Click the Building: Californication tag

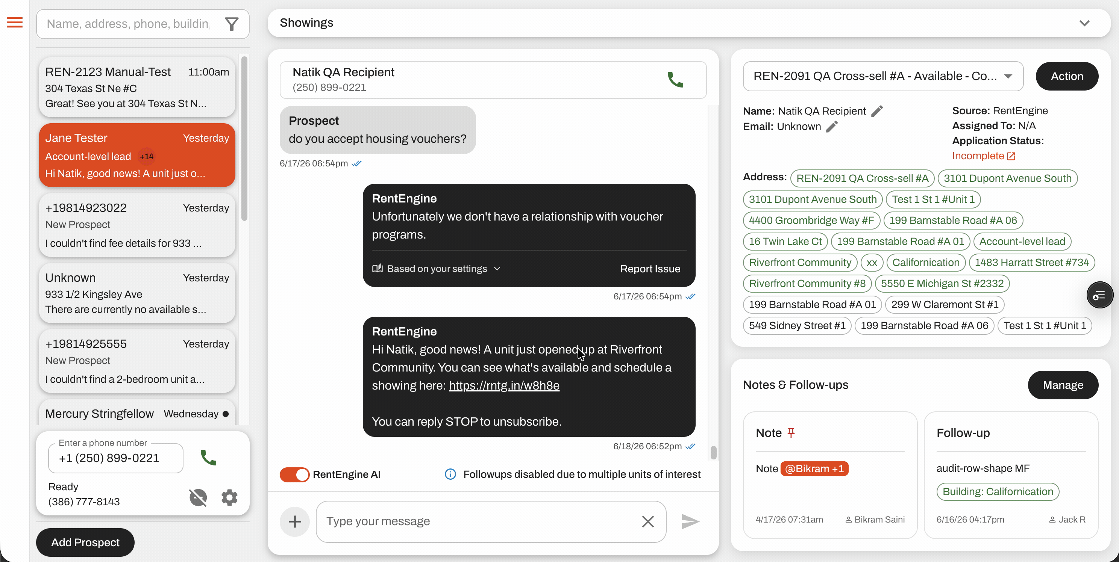pos(998,492)
